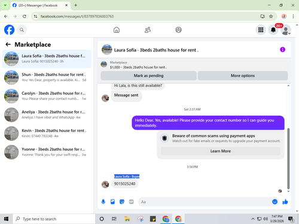Viewport: 299px width, 224px height.
Task: Open the Friends icon in top nav
Action: [148, 30]
